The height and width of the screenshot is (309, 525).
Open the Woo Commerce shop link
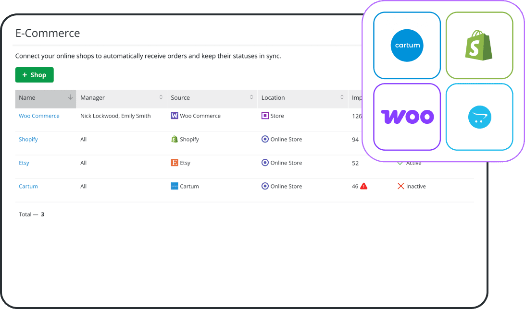click(39, 116)
